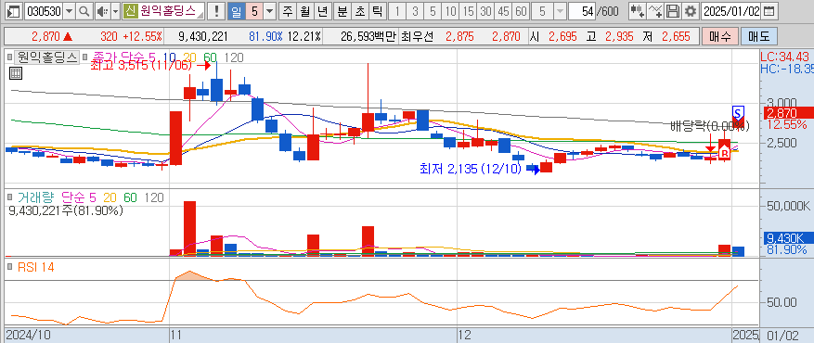This screenshot has width=814, height=343.
Task: Select the 일 daily chart tab
Action: [x=236, y=11]
